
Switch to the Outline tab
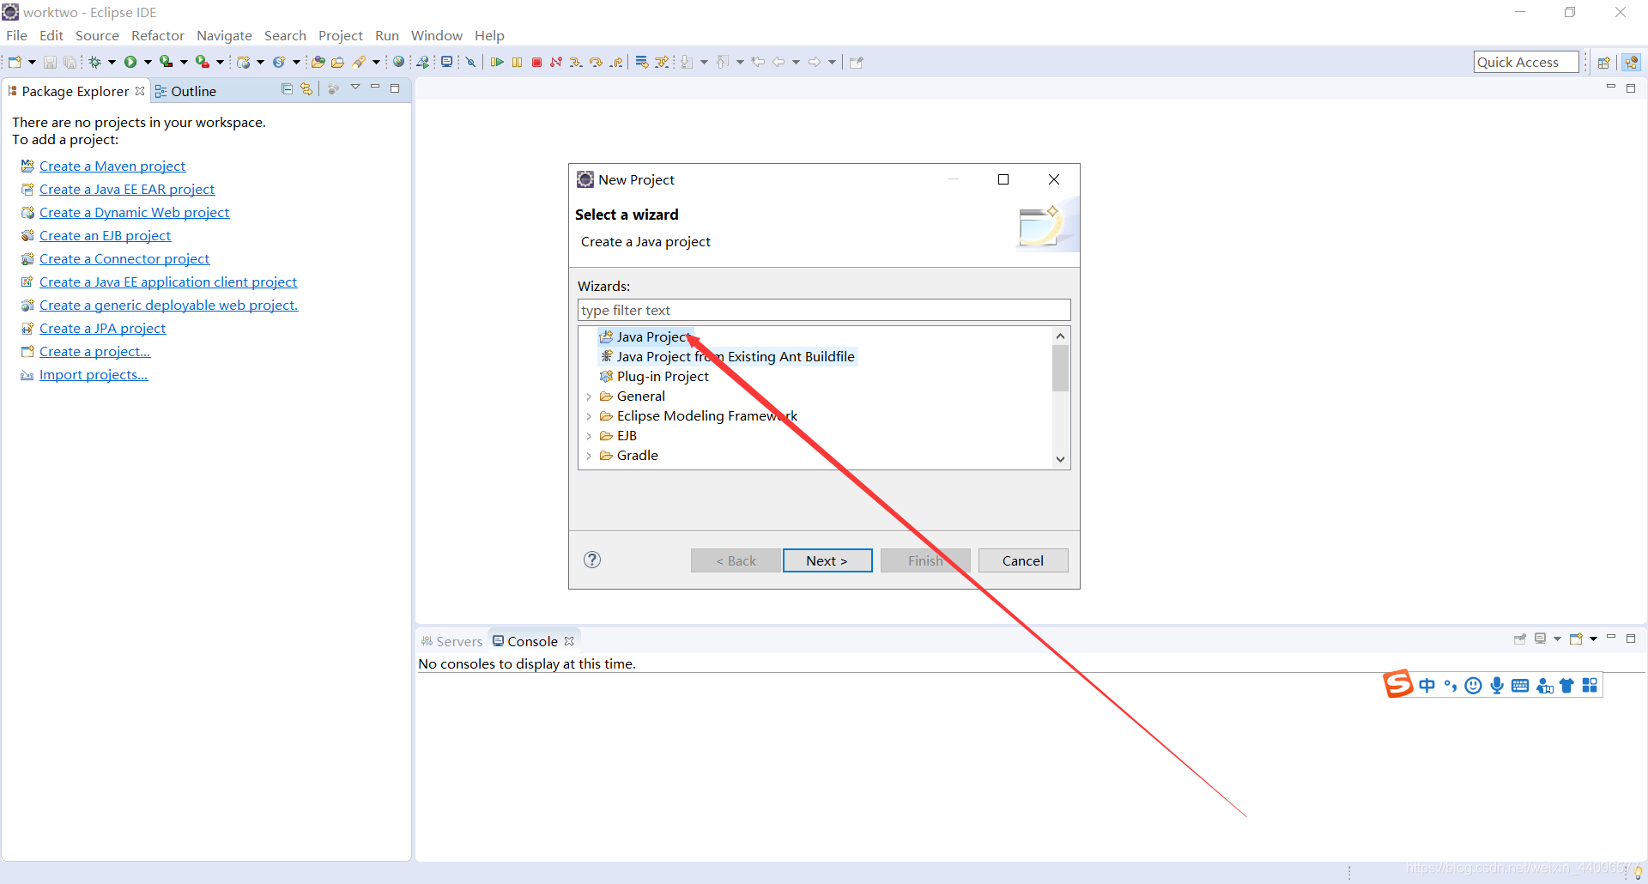(185, 91)
